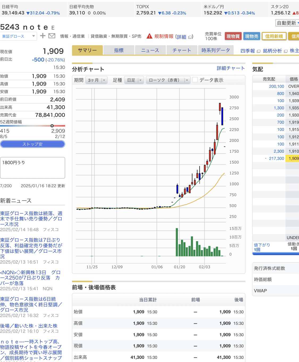299x362 pixels.
Task: Click the memo box containing 1800円うり
Action: pyautogui.click(x=32, y=168)
